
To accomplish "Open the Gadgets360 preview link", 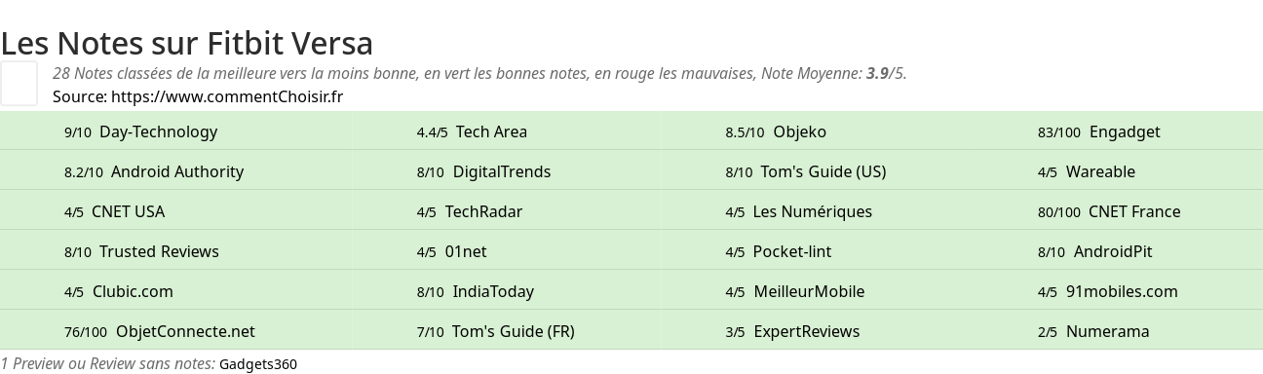I will point(258,364).
